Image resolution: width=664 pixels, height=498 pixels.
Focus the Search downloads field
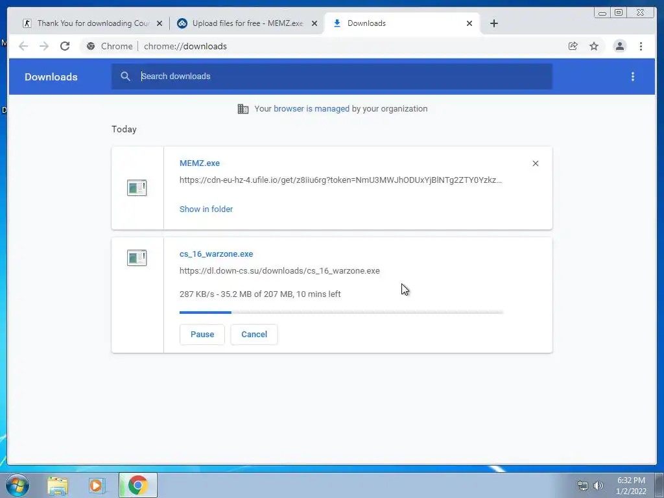pos(332,77)
